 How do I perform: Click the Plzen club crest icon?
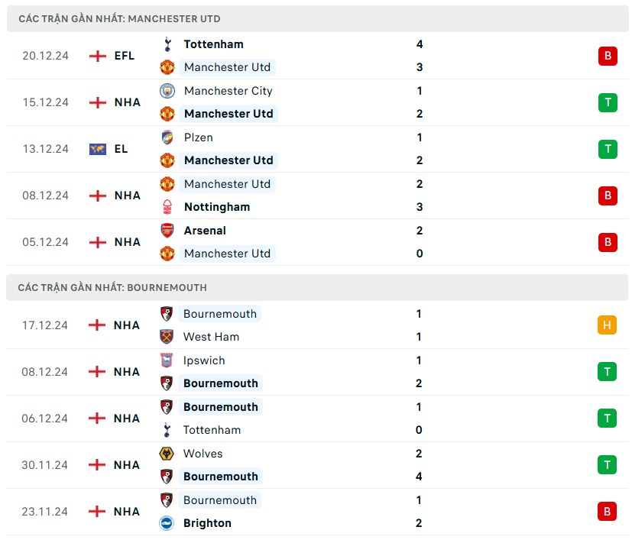pos(167,137)
